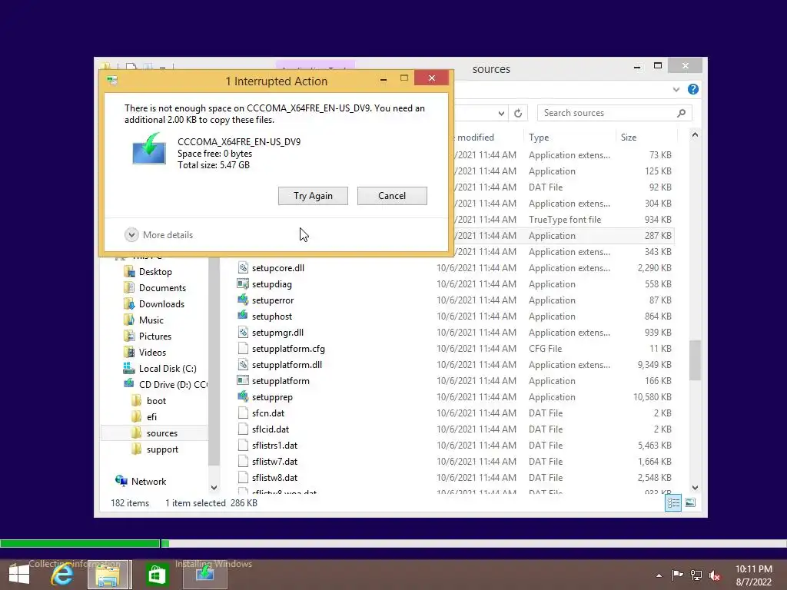Select the file sfcn.dat
787x590 pixels.
268,413
